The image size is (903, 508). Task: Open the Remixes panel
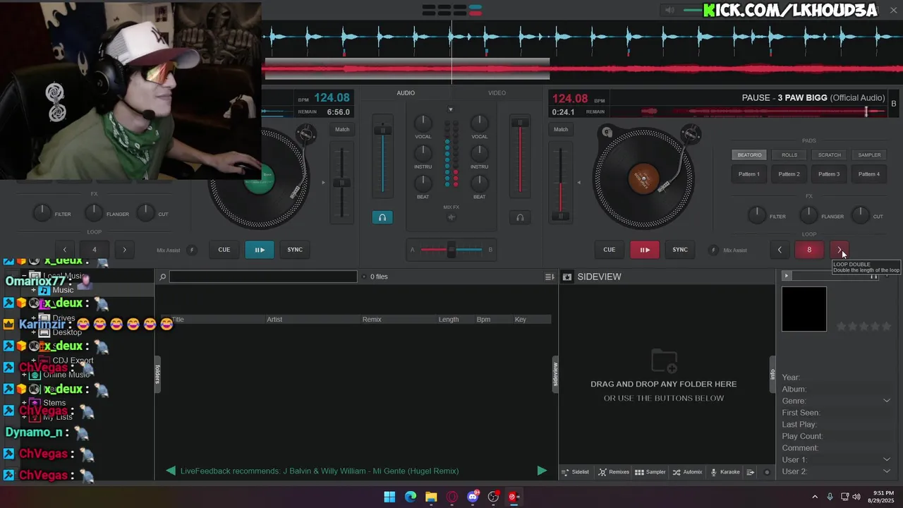pyautogui.click(x=614, y=472)
